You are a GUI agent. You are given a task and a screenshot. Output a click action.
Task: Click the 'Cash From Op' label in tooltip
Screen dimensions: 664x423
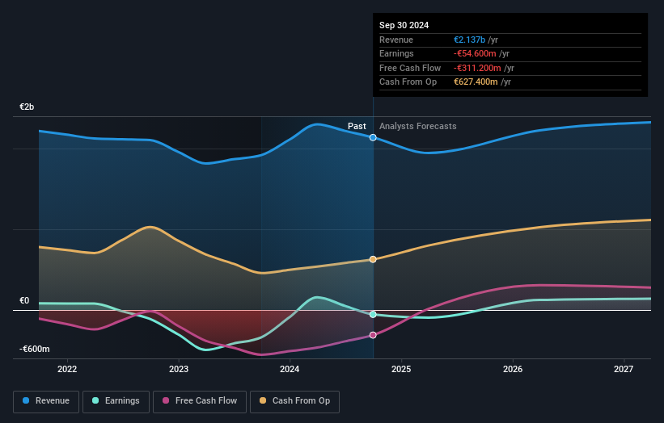click(x=408, y=82)
